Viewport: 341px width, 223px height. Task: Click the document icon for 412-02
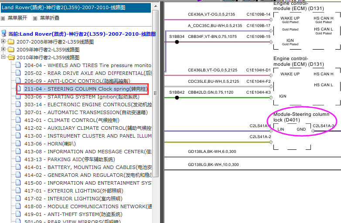(x=18, y=128)
